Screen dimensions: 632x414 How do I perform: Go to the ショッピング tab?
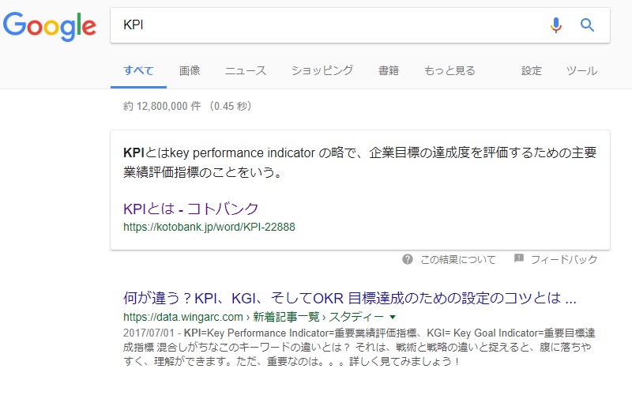(x=322, y=70)
